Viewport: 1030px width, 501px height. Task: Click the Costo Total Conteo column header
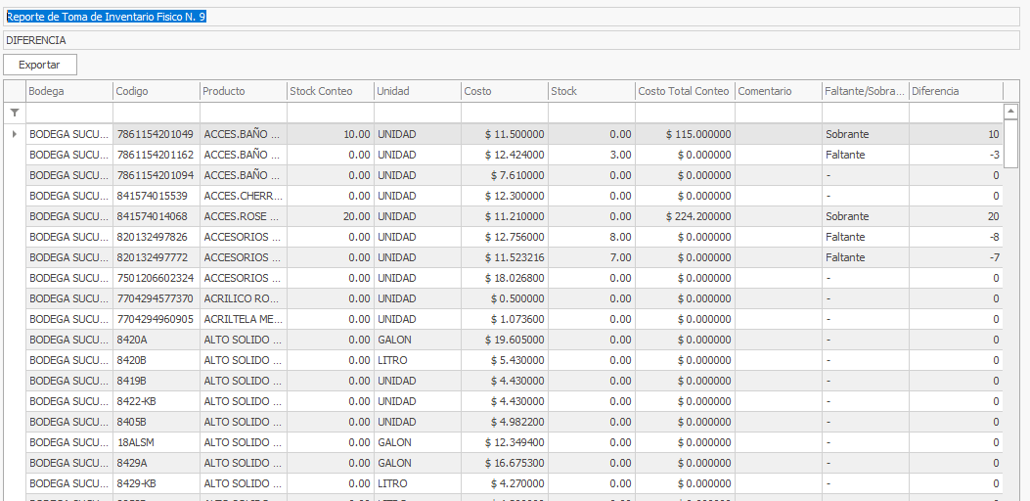coord(684,91)
